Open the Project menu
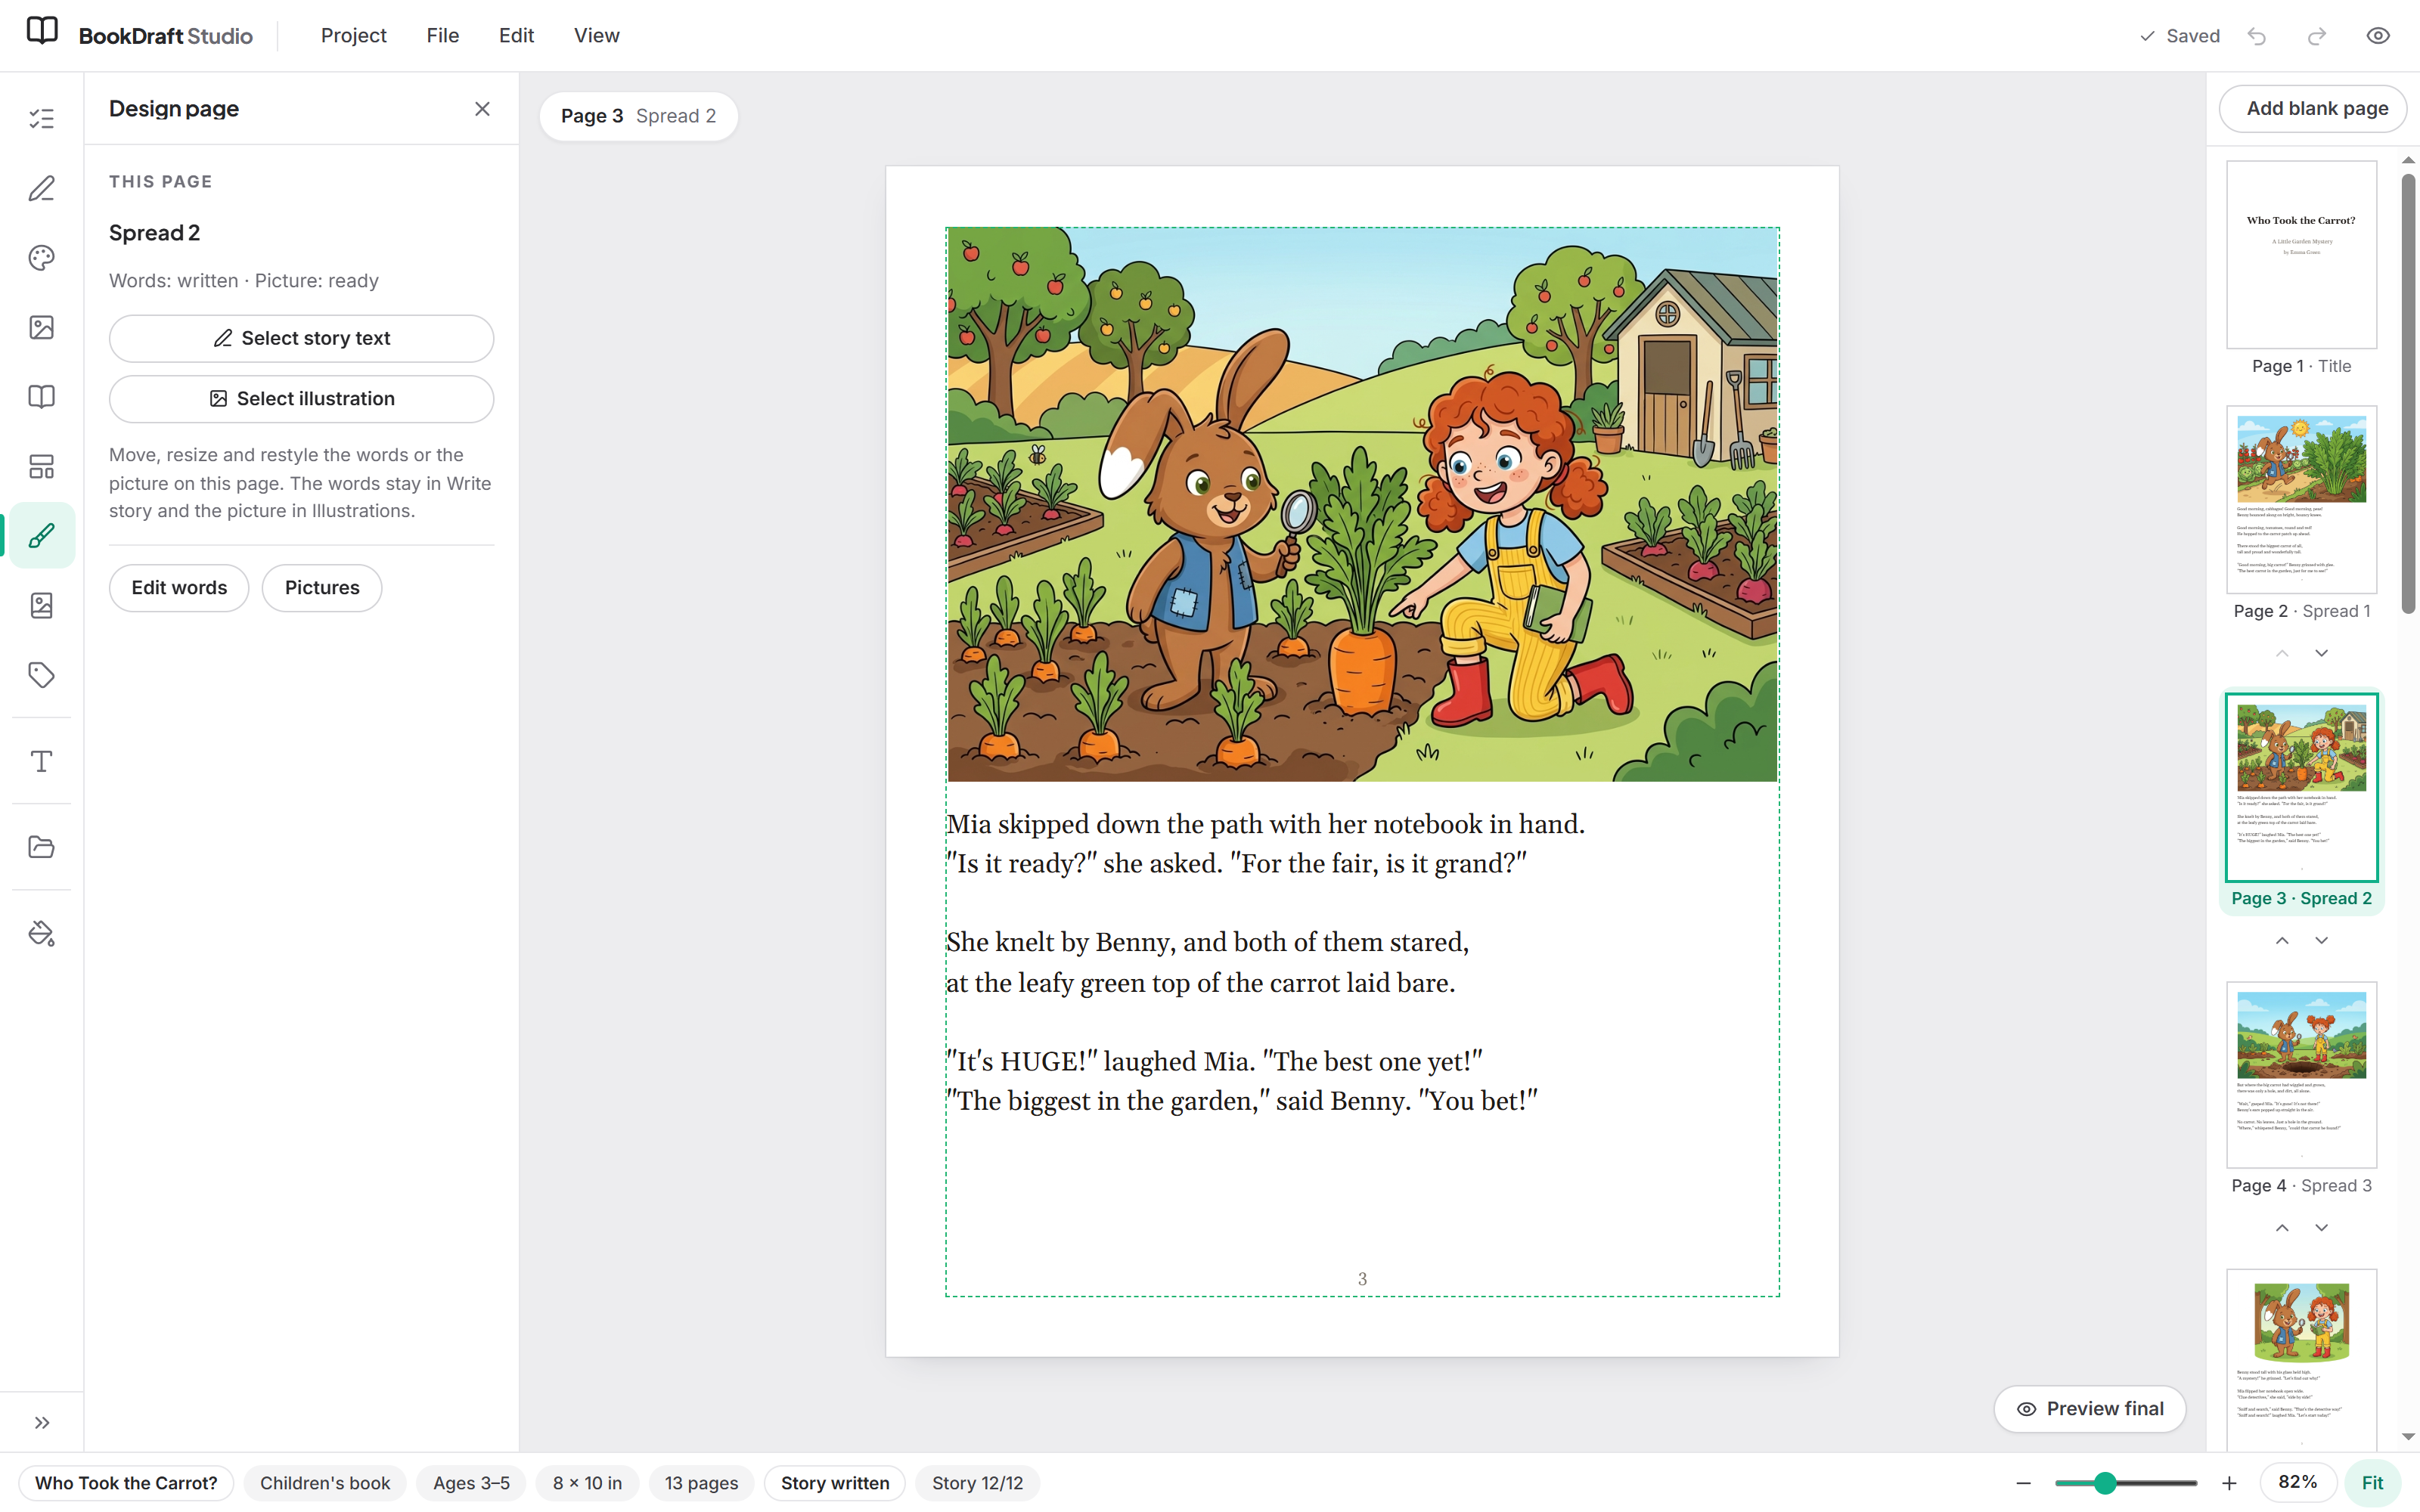The height and width of the screenshot is (1512, 2420). [x=353, y=36]
